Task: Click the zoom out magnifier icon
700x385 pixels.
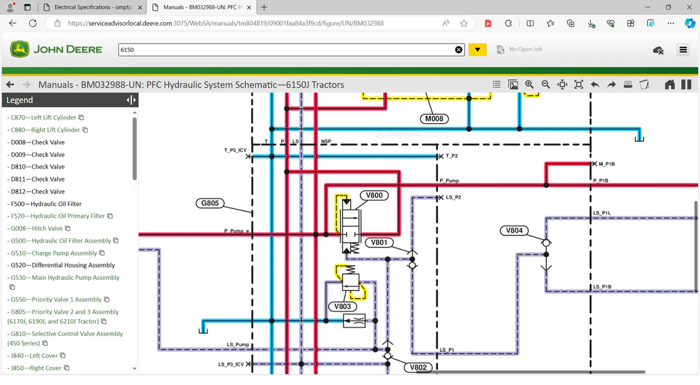Action: (x=546, y=85)
